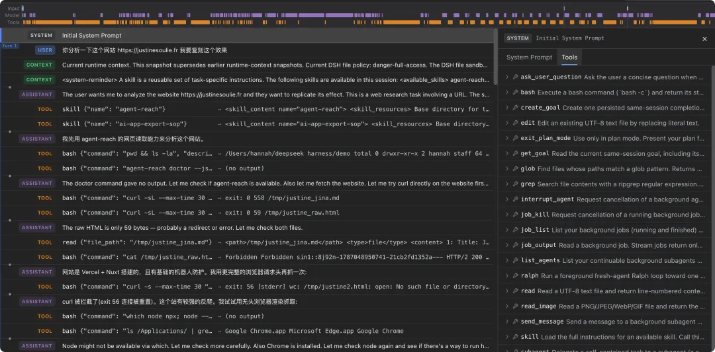Click the Turn 1 marker label

(10, 46)
